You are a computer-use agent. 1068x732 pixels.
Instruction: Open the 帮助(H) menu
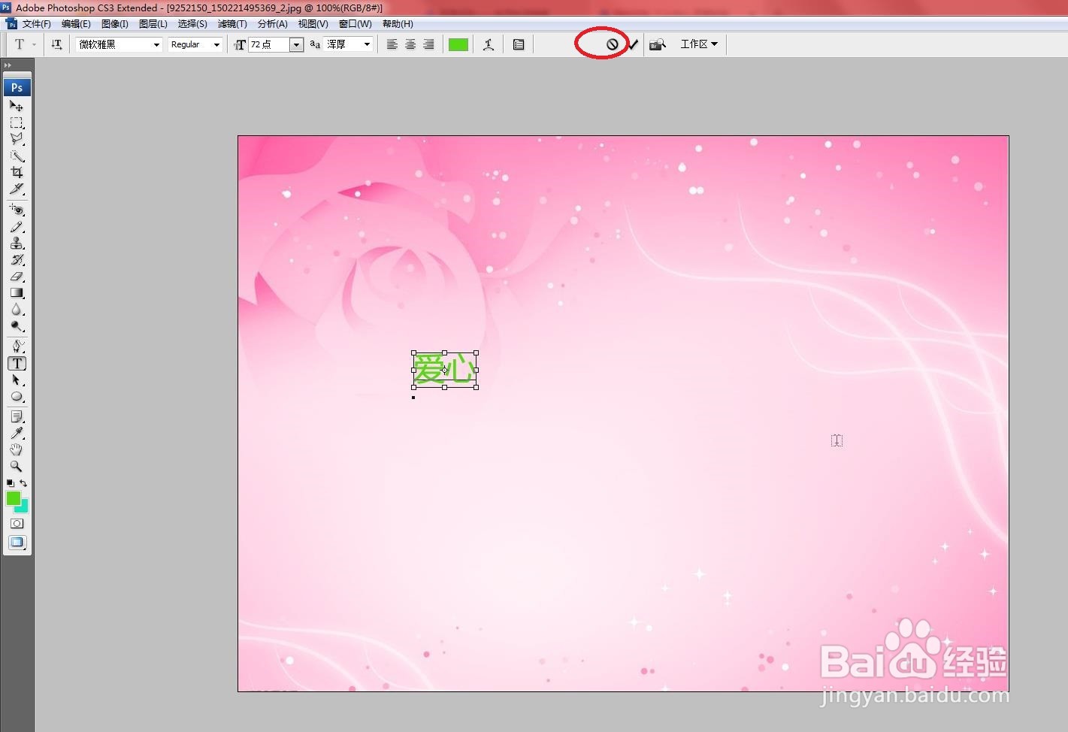point(398,24)
